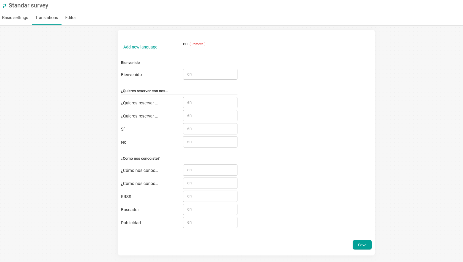Focus the translation field for Publicidad
The height and width of the screenshot is (262, 463).
210,222
